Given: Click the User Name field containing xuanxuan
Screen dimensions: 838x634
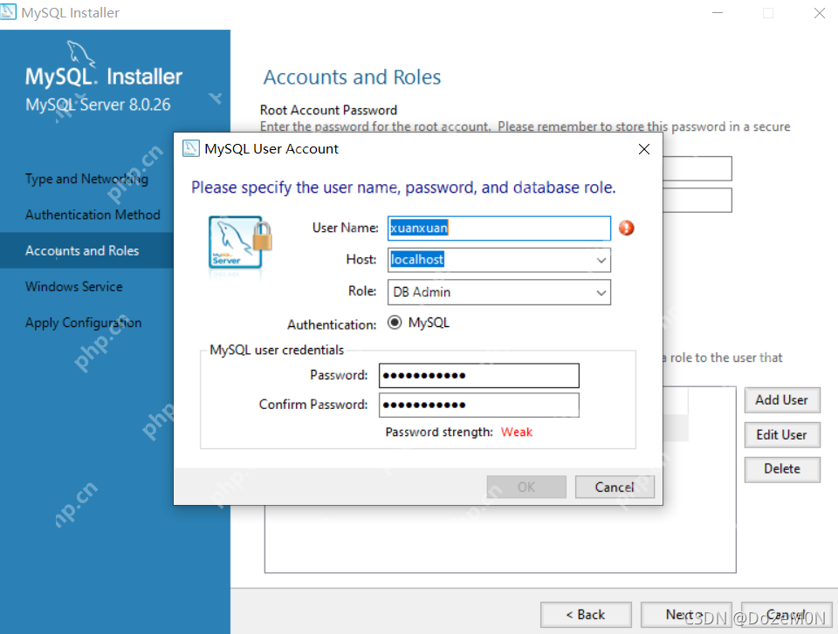Looking at the screenshot, I should (499, 228).
